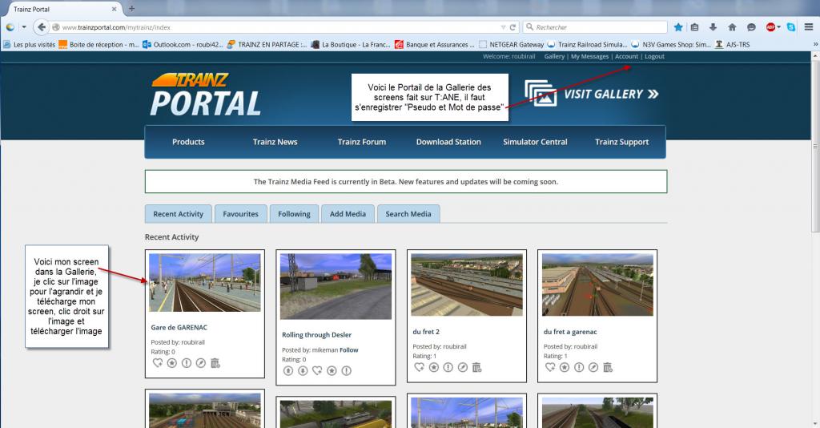Click the trash icon under du fret 2

click(x=476, y=367)
